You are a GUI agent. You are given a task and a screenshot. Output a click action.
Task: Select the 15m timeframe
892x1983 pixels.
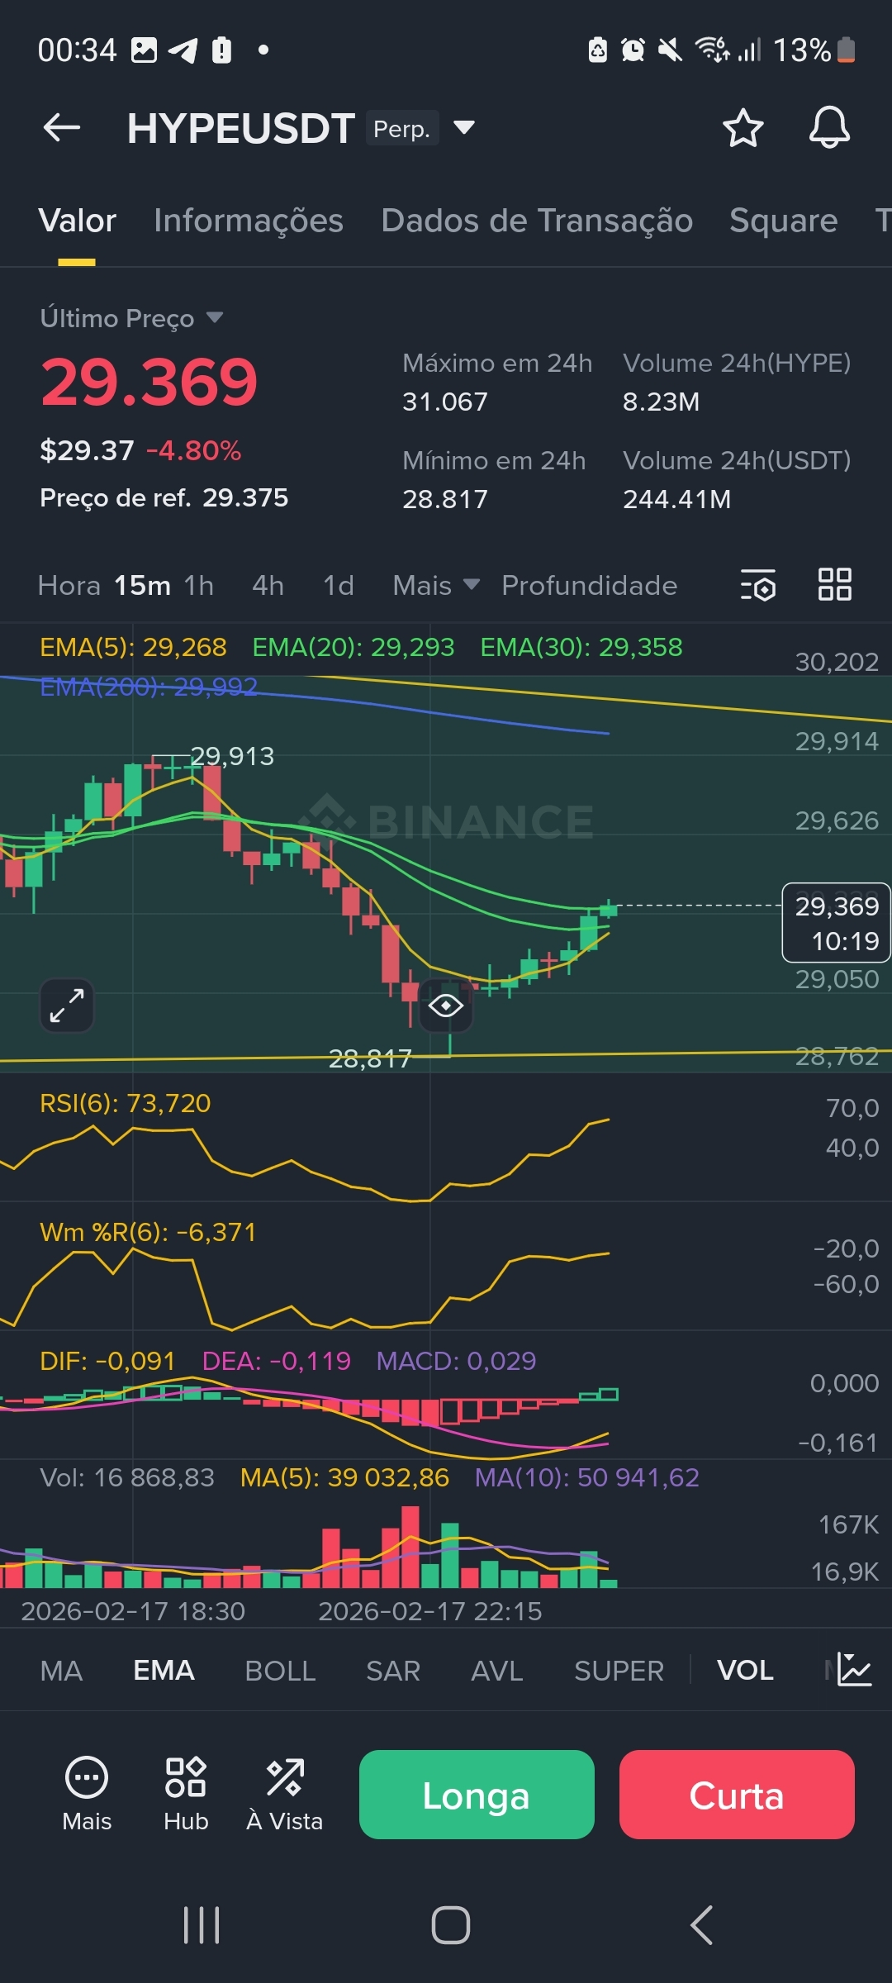point(142,585)
